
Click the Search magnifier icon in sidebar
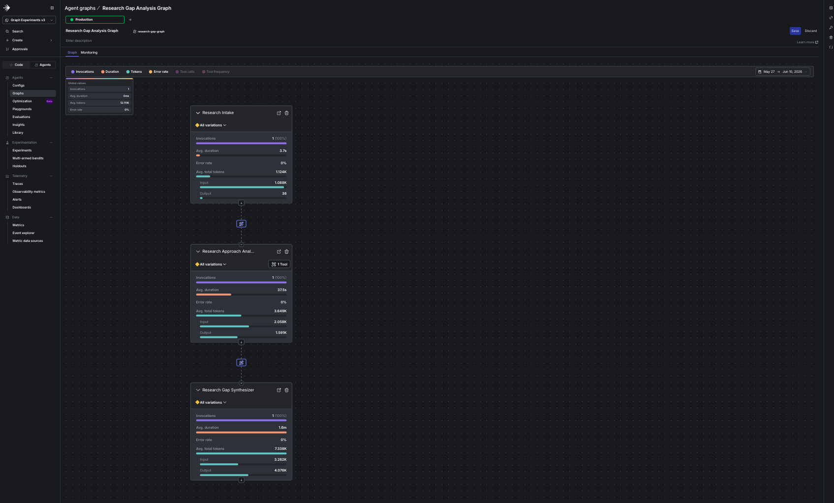coord(7,31)
